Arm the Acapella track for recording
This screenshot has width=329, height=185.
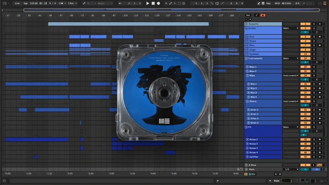coord(319,24)
